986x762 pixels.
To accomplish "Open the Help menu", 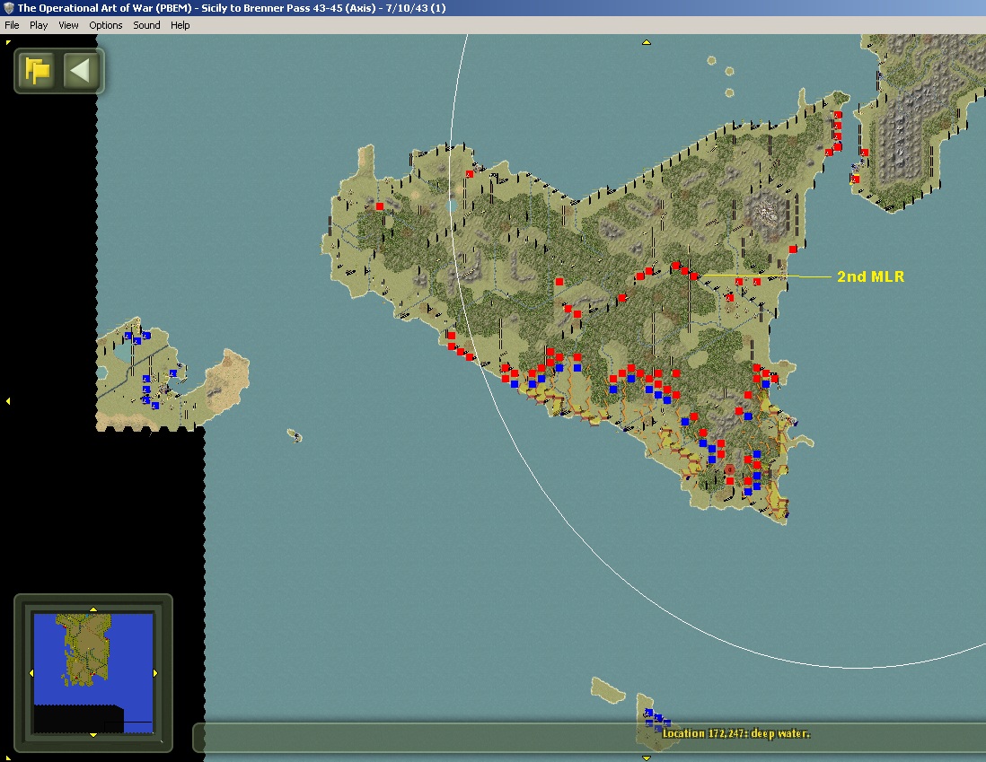I will click(x=180, y=25).
